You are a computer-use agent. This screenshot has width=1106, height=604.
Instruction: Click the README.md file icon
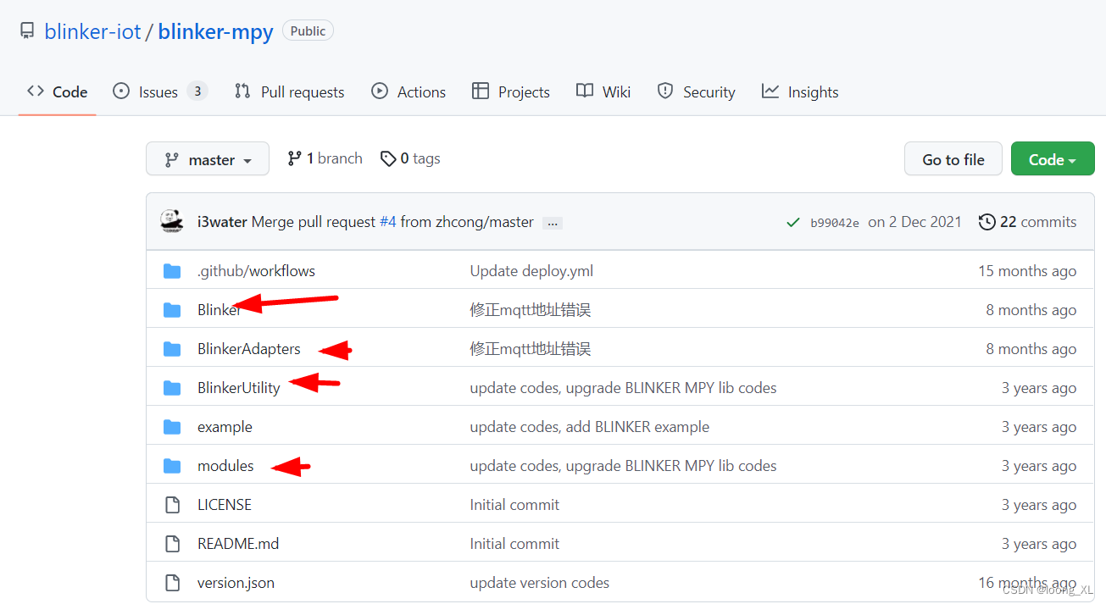[172, 544]
